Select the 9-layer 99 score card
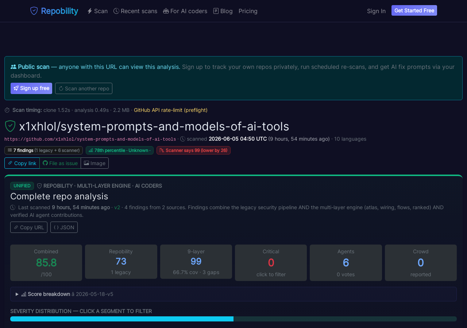Viewport: 467px width, 328px height. tap(196, 262)
